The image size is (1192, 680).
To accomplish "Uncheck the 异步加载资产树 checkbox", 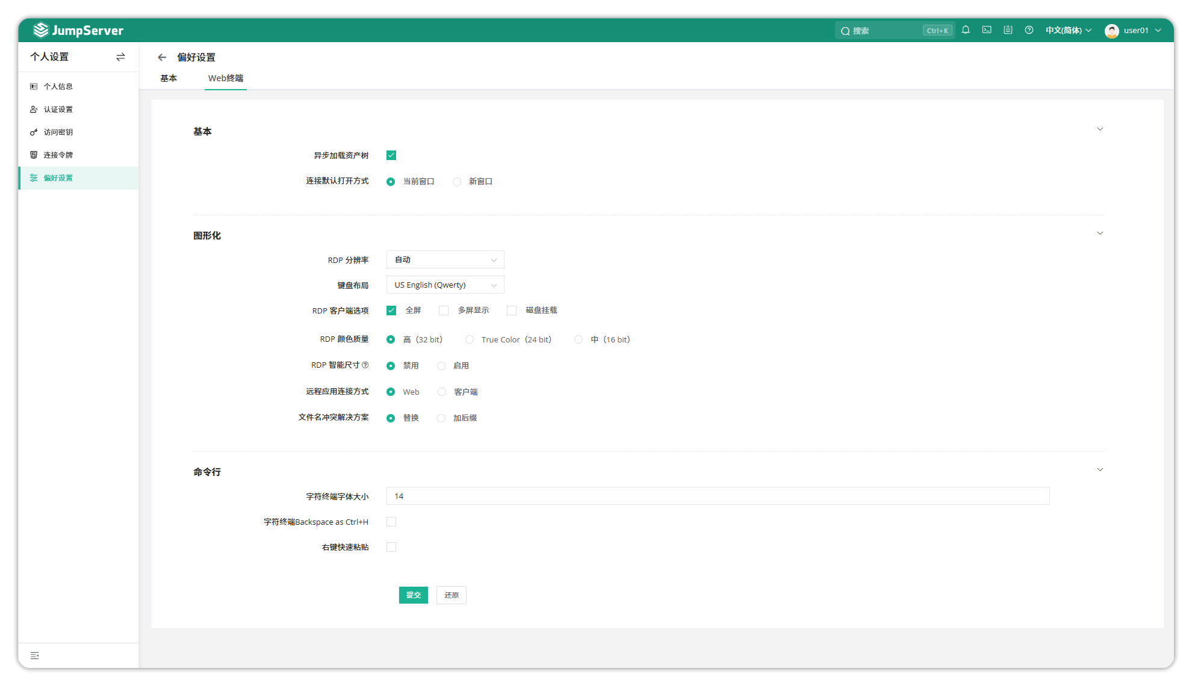I will click(x=391, y=155).
